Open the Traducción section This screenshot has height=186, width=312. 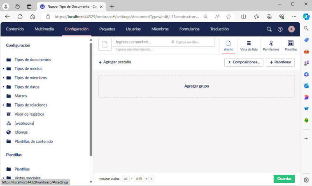[219, 29]
